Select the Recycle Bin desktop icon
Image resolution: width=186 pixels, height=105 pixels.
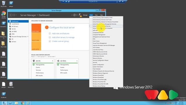pos(3,4)
